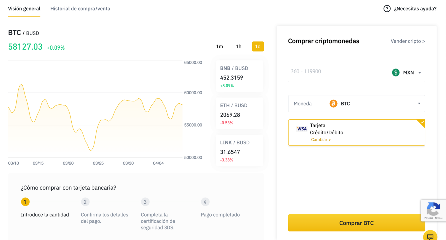The height and width of the screenshot is (240, 446).
Task: Select the 1h chart interval
Action: click(x=239, y=47)
